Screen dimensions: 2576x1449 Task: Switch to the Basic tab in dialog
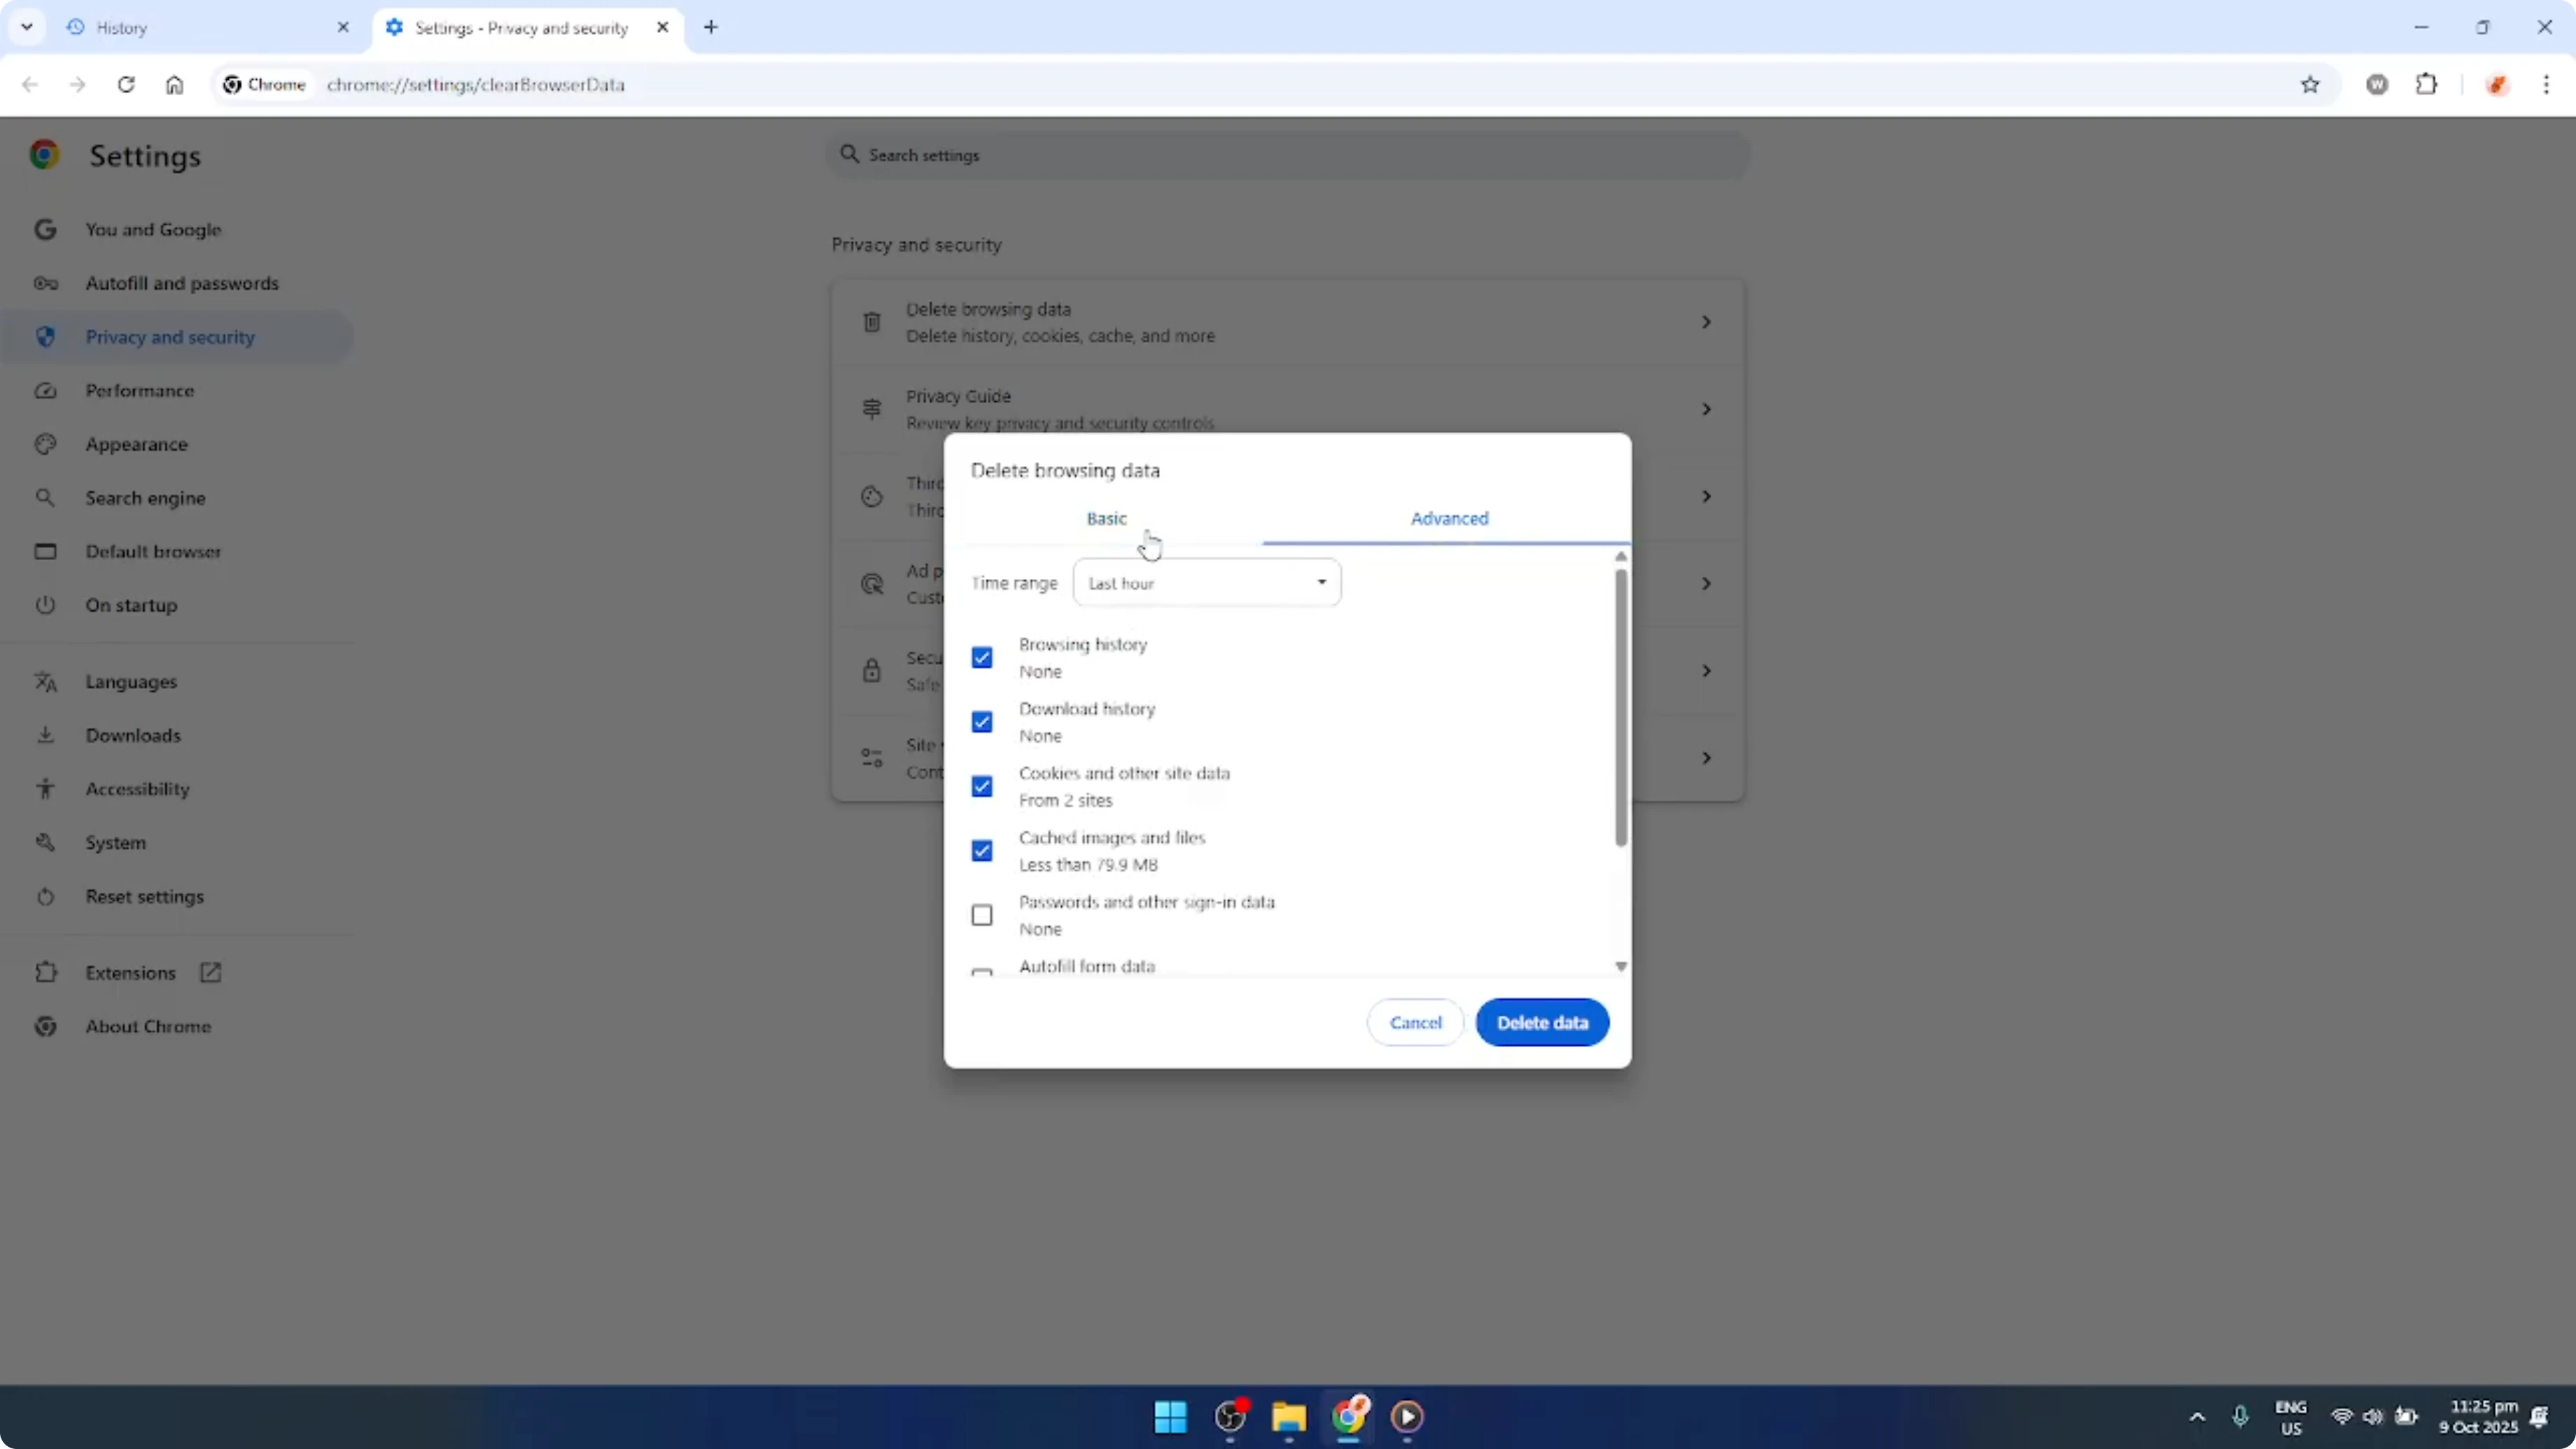coord(1106,518)
